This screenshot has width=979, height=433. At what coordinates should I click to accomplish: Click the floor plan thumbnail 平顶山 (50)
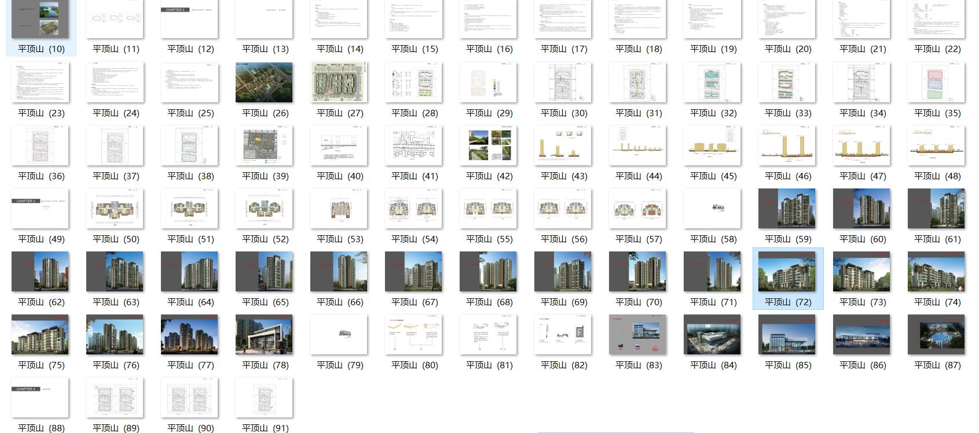pos(115,209)
